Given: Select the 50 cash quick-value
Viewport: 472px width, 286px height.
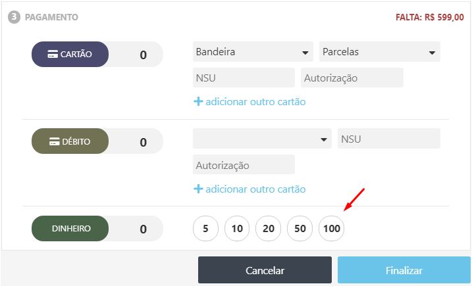Looking at the screenshot, I should [x=300, y=229].
